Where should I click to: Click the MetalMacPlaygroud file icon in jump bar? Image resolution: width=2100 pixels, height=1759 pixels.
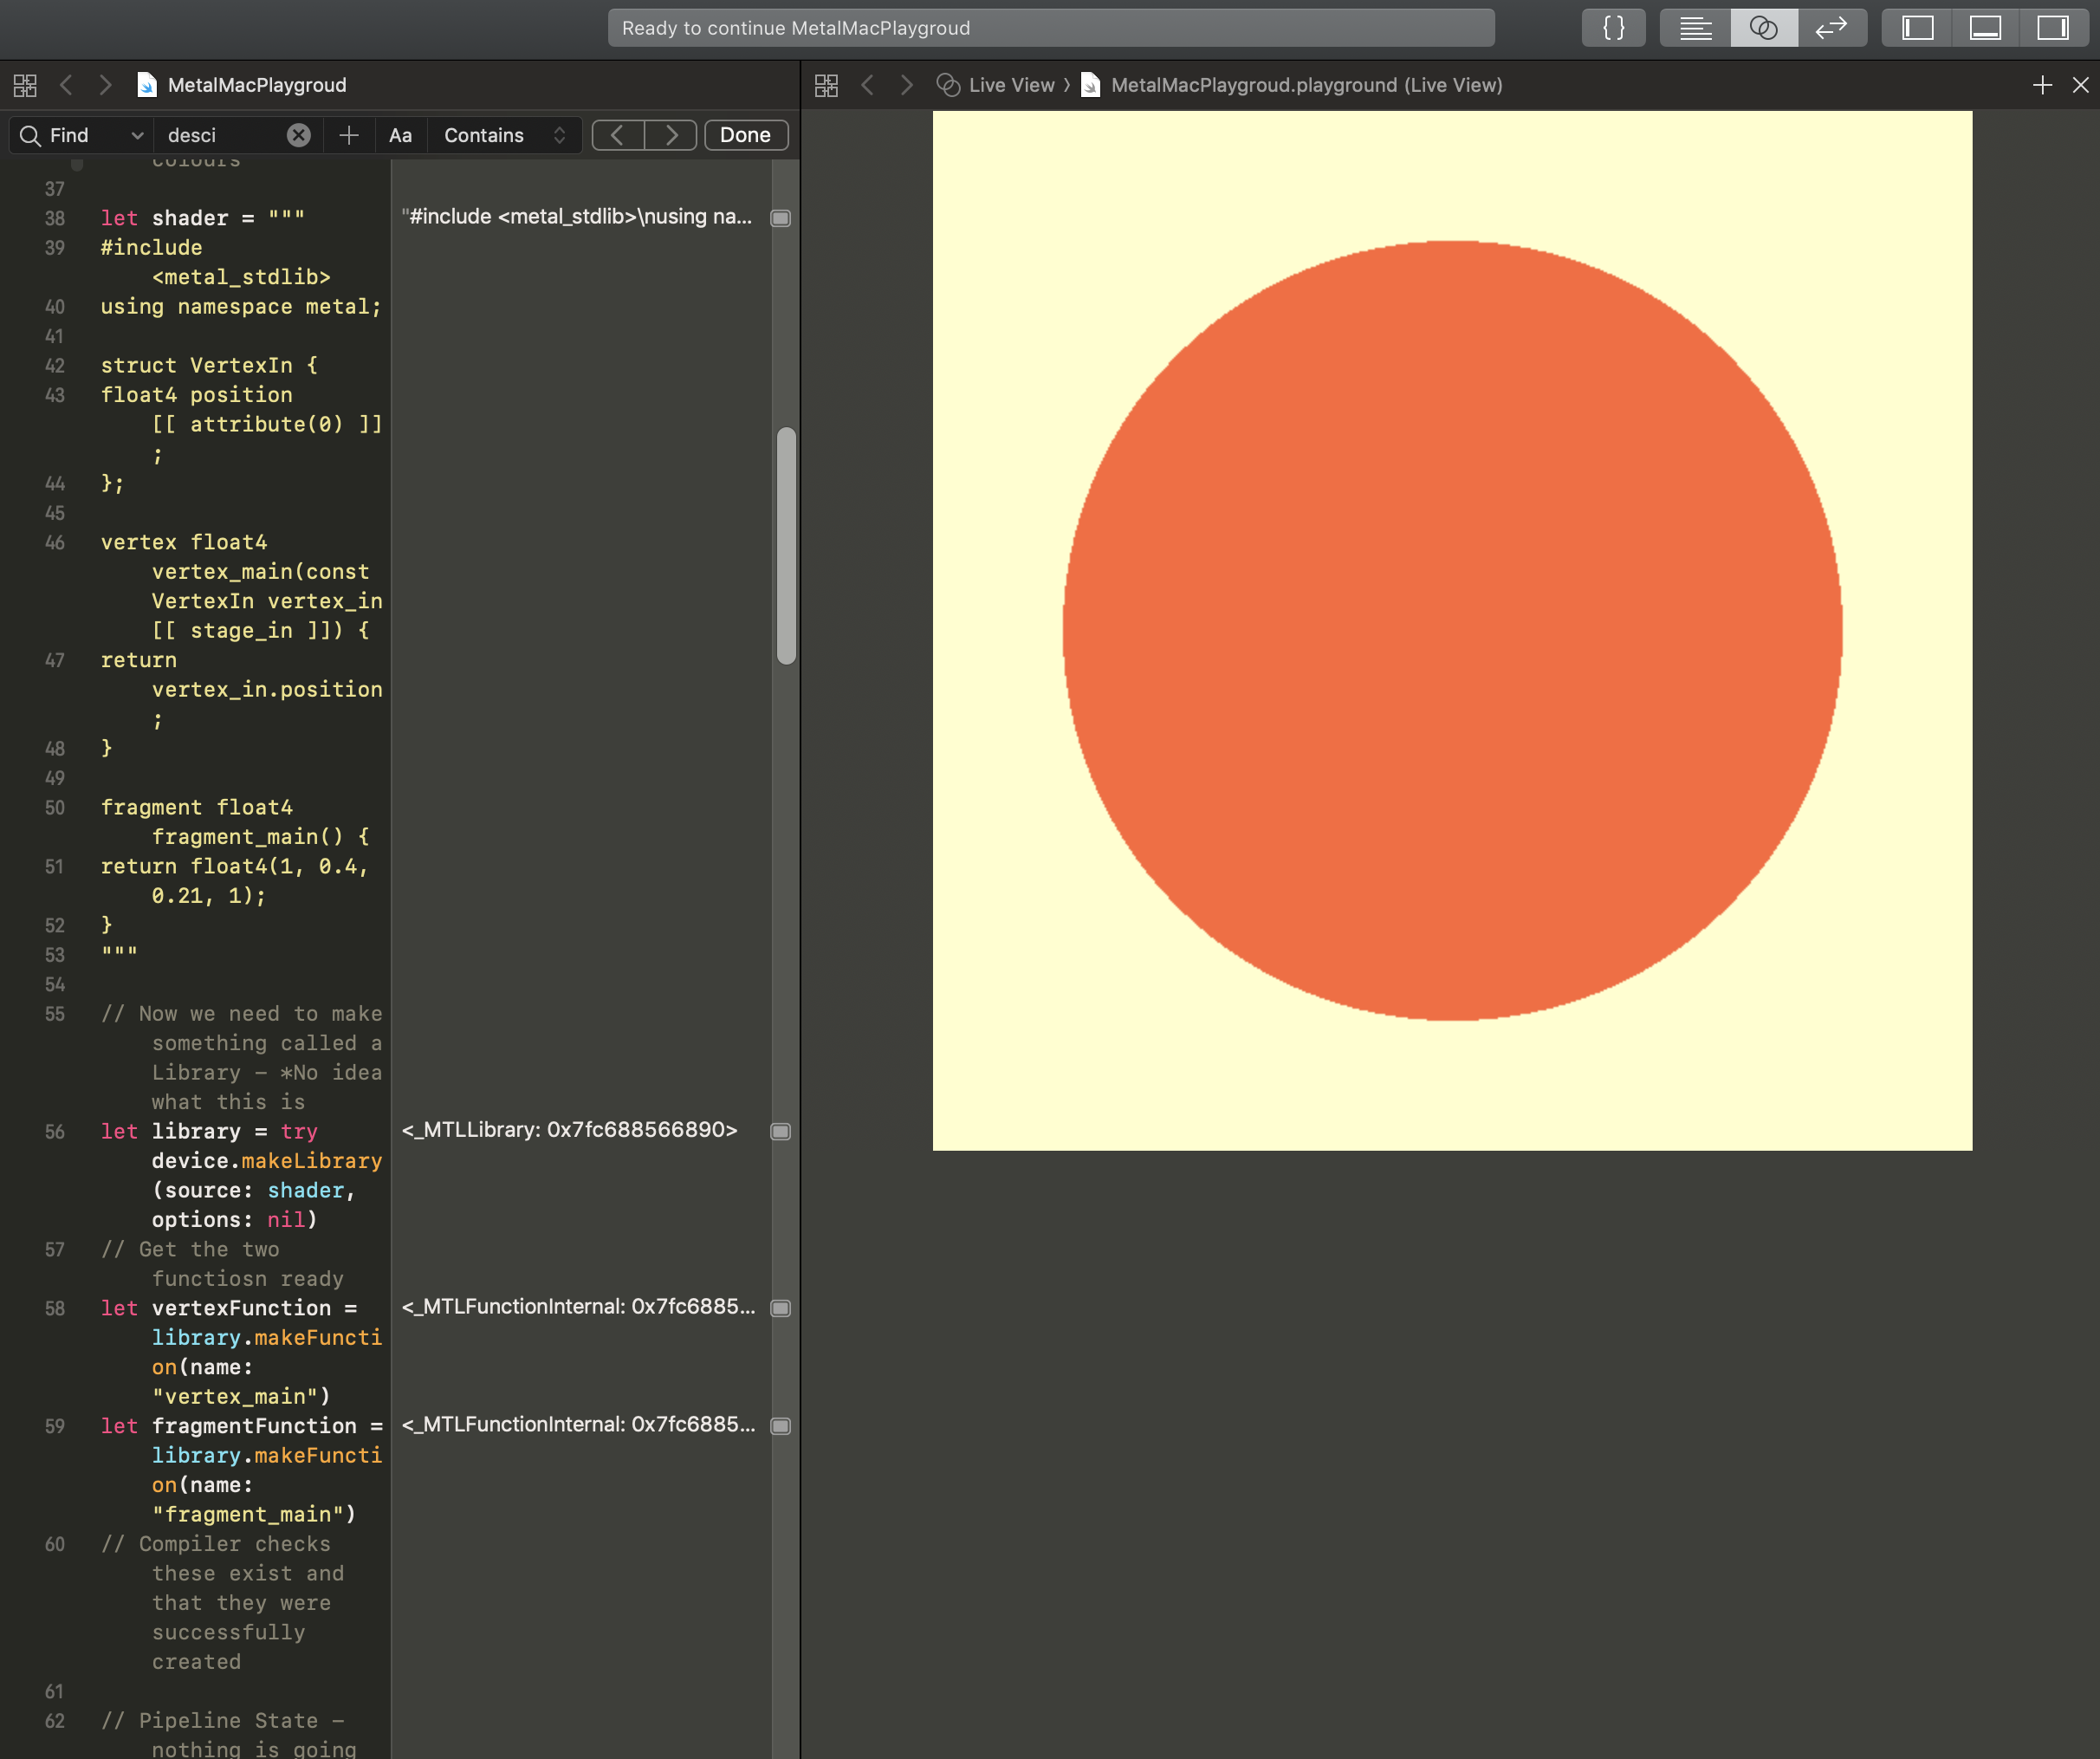pos(146,85)
